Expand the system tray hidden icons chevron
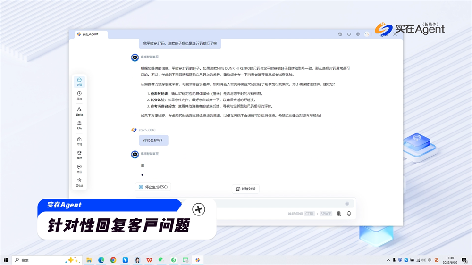The height and width of the screenshot is (265, 472). 388,260
